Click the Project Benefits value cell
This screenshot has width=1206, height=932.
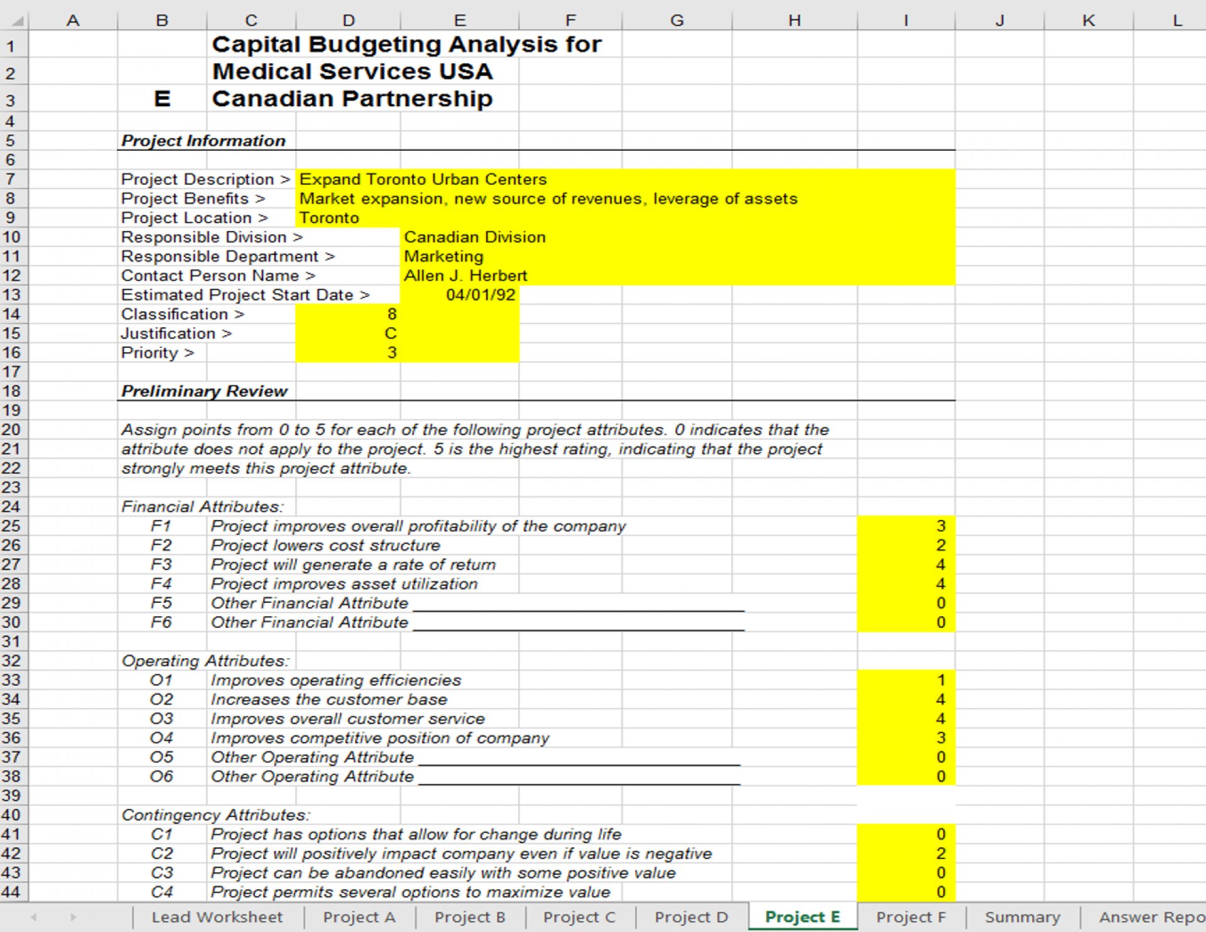[625, 198]
